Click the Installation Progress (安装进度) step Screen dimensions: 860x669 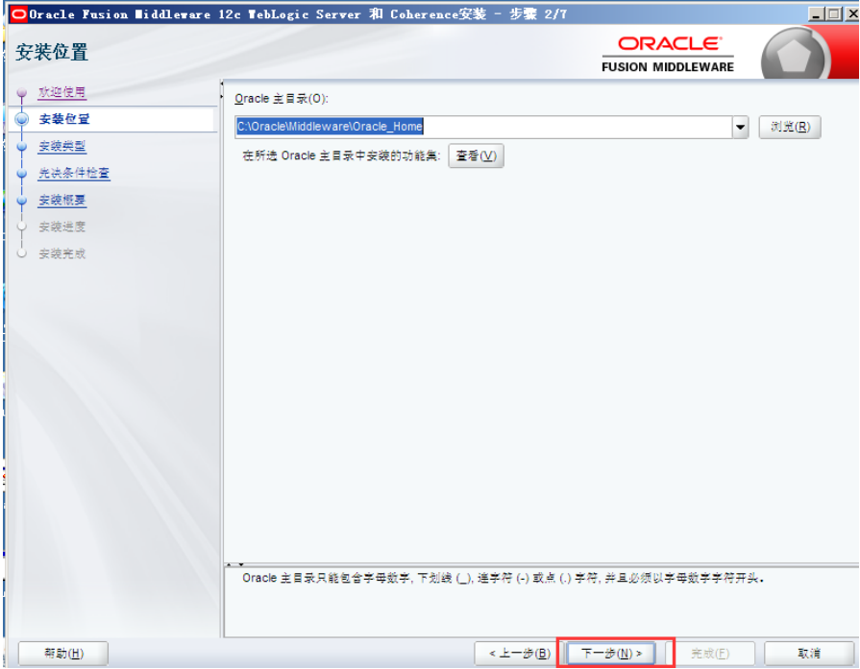(x=61, y=227)
